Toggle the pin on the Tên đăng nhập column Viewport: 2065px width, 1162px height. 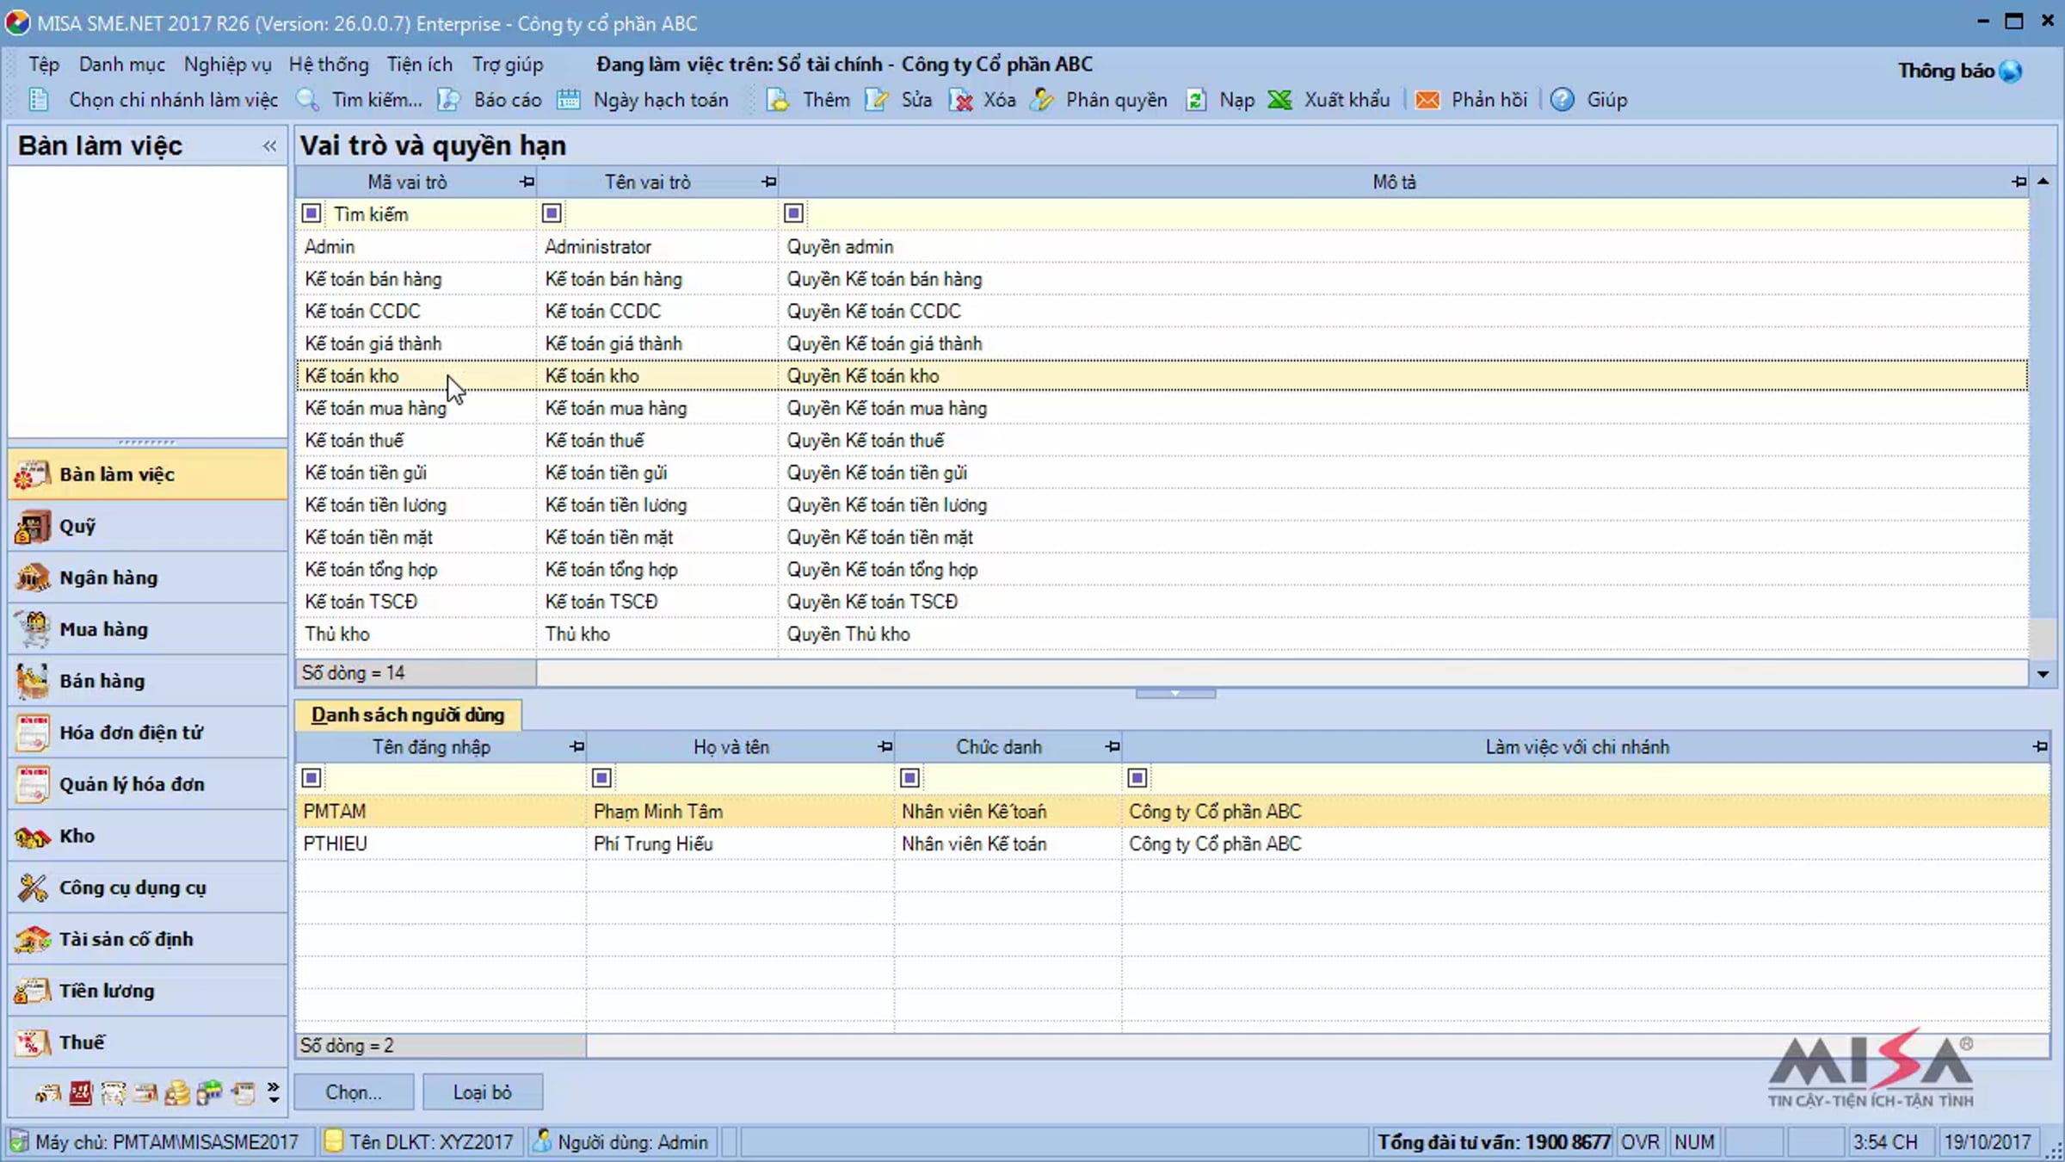(576, 747)
